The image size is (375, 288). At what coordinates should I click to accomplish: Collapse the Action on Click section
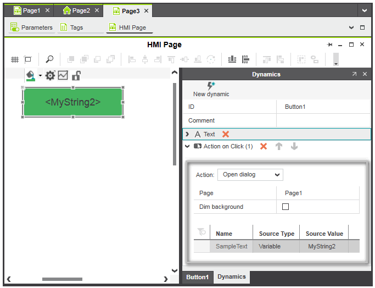(187, 146)
